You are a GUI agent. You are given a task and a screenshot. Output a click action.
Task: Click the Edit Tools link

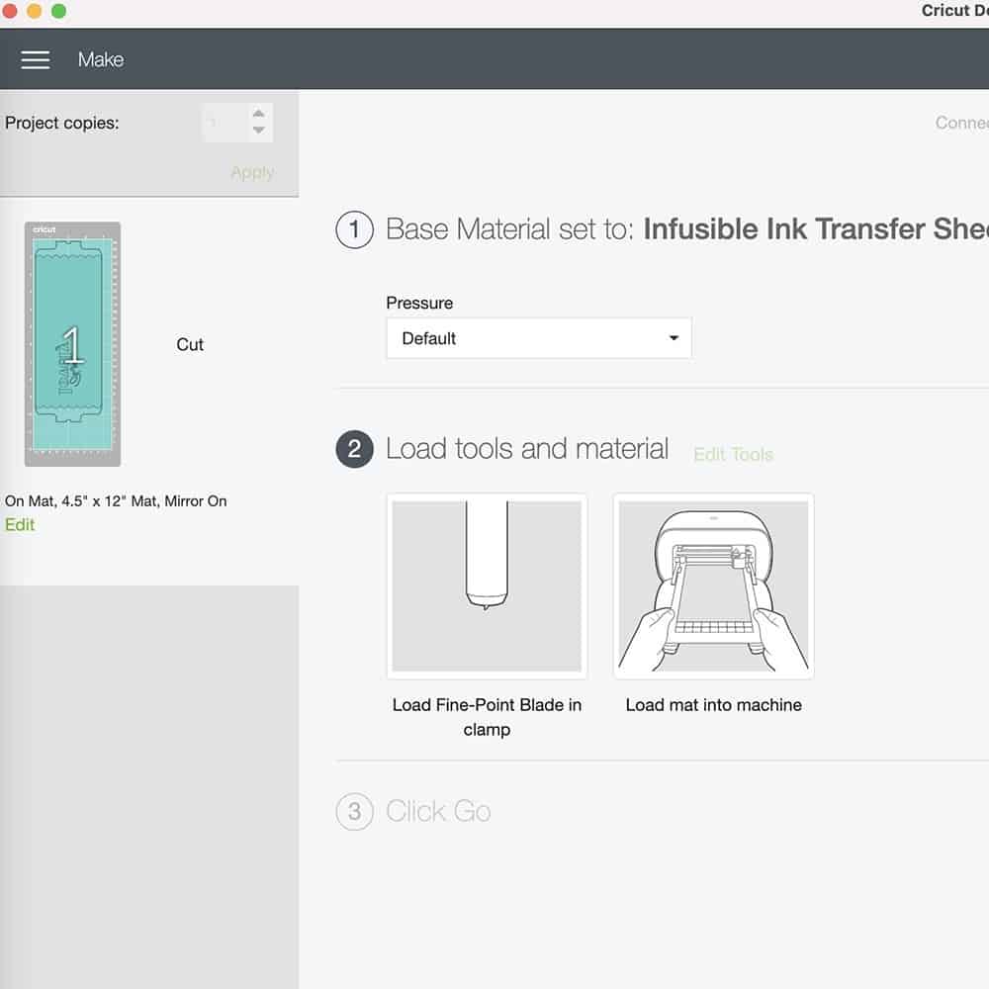tap(733, 454)
